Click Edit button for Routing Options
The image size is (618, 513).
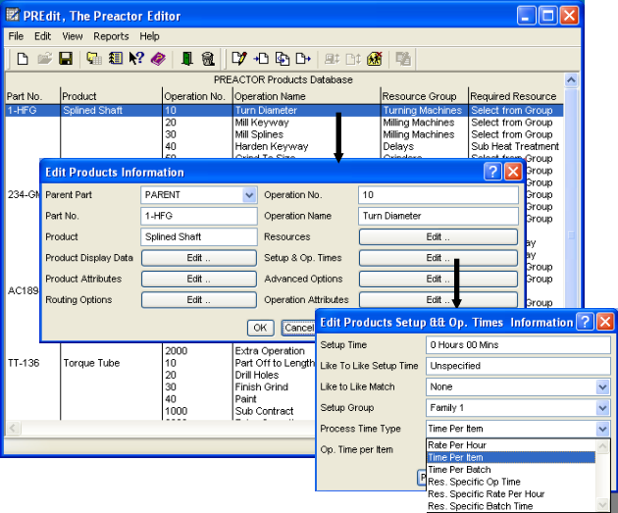click(198, 300)
